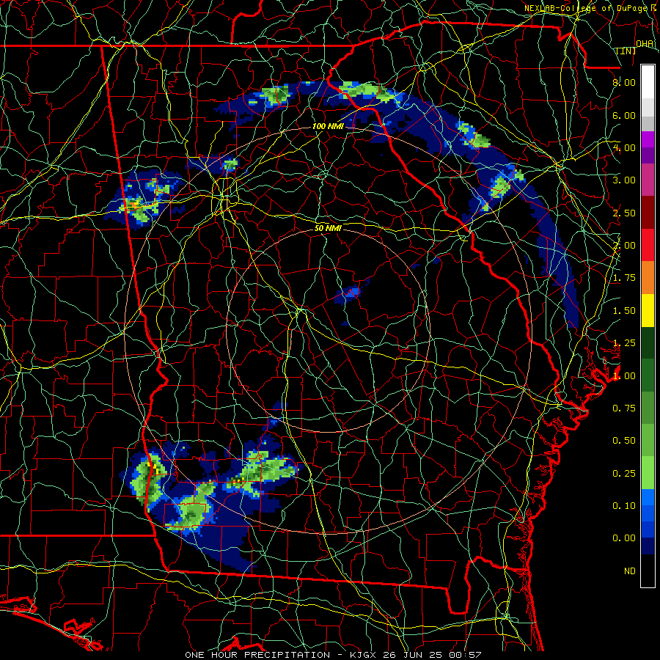Select the yellow swatch beside 1.50
Viewport: 660px width, 660px height.
coord(648,310)
